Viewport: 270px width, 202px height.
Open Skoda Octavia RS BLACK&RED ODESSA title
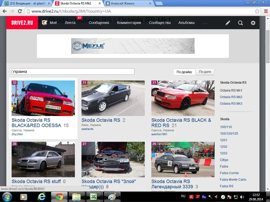36,123
